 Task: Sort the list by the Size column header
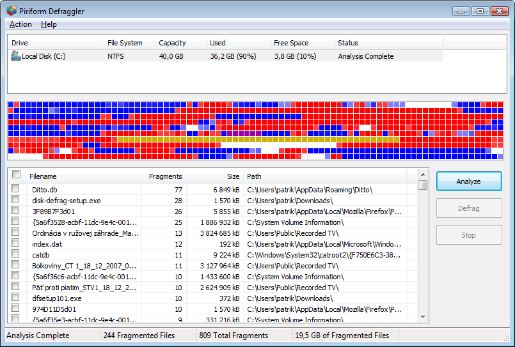click(x=215, y=176)
